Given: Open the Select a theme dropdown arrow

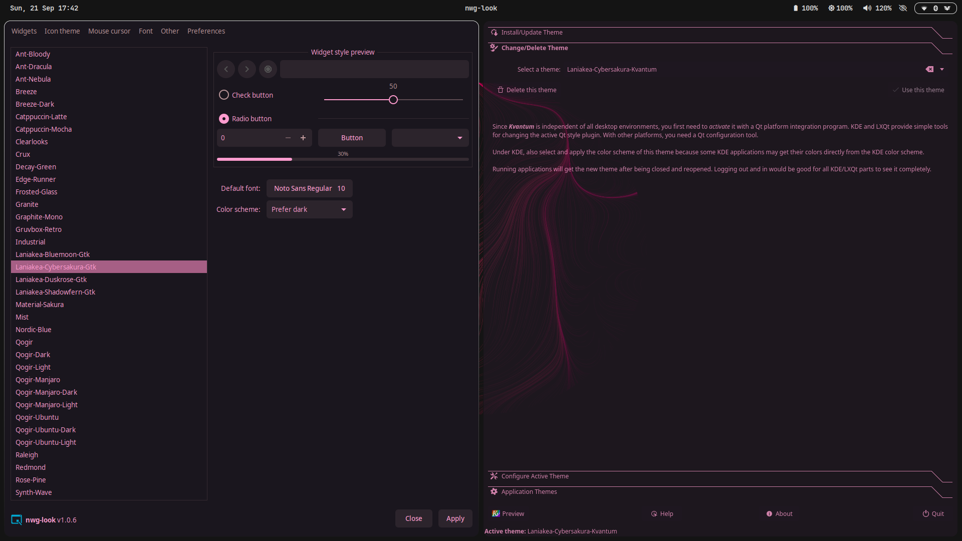Looking at the screenshot, I should [942, 70].
